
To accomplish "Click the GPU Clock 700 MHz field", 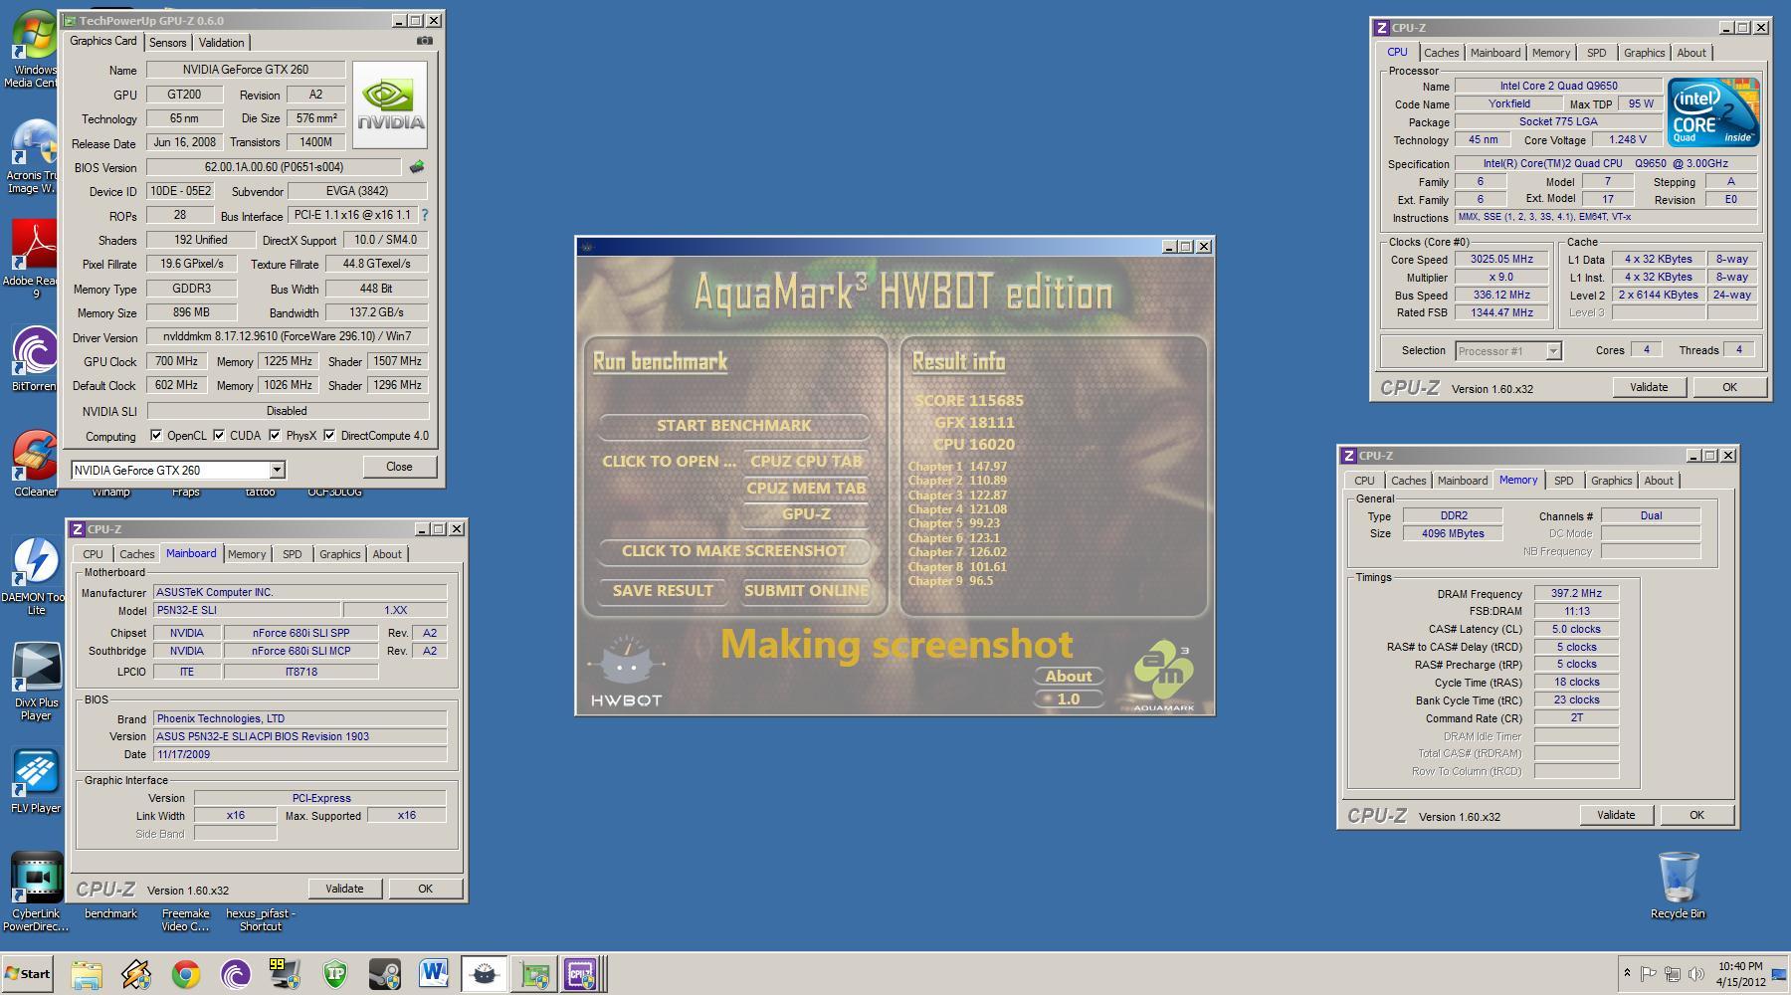I will (176, 361).
